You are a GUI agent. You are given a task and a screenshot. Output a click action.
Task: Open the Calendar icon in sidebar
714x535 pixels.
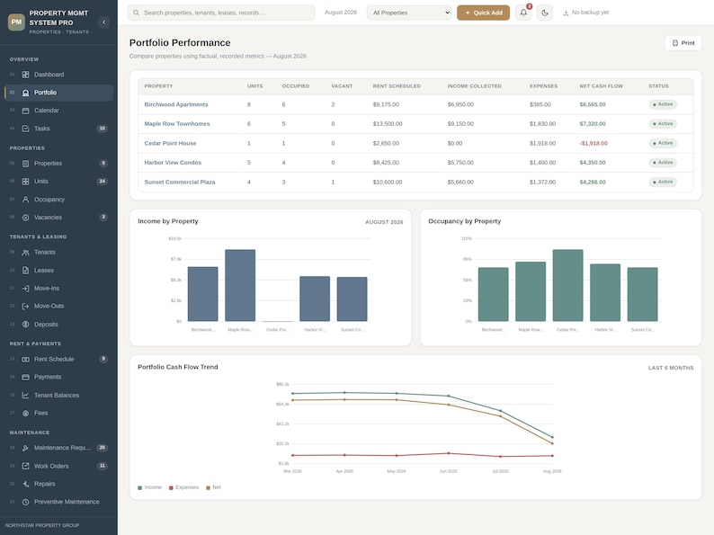click(x=25, y=111)
